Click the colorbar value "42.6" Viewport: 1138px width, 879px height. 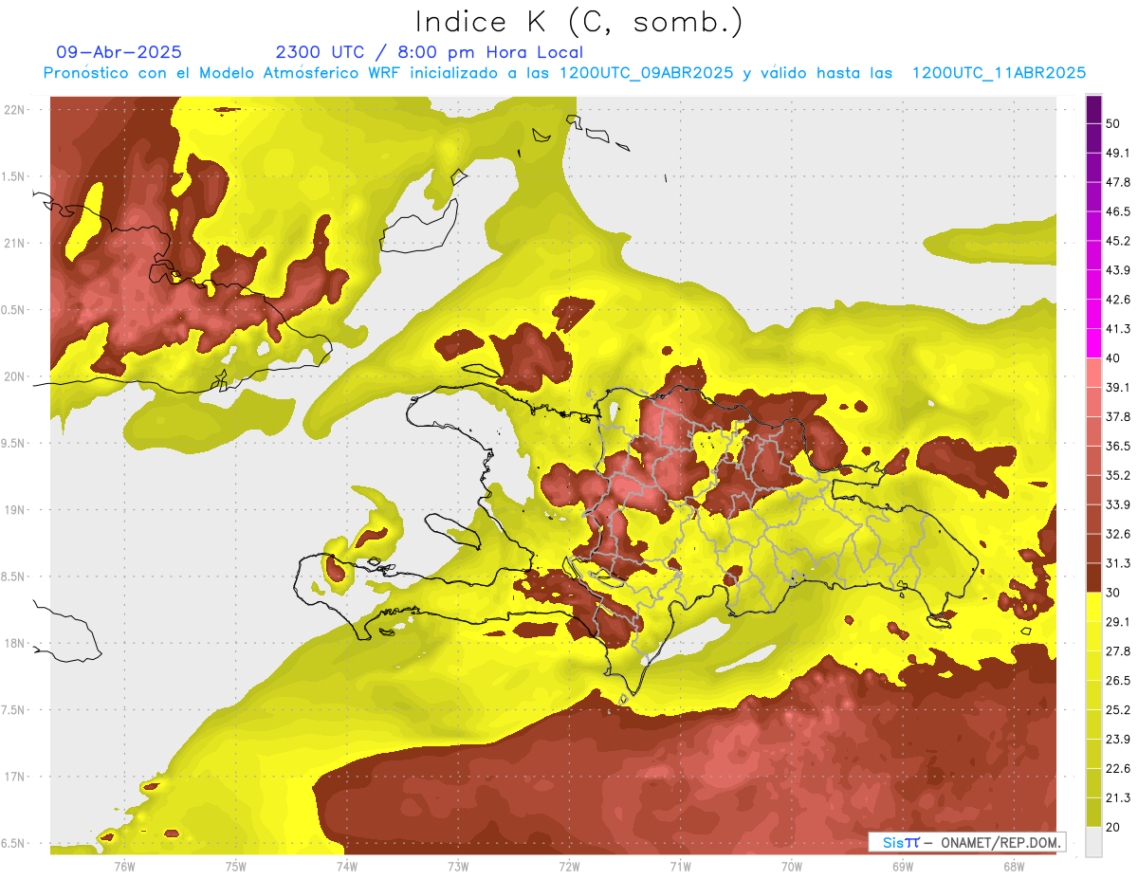coord(1118,300)
